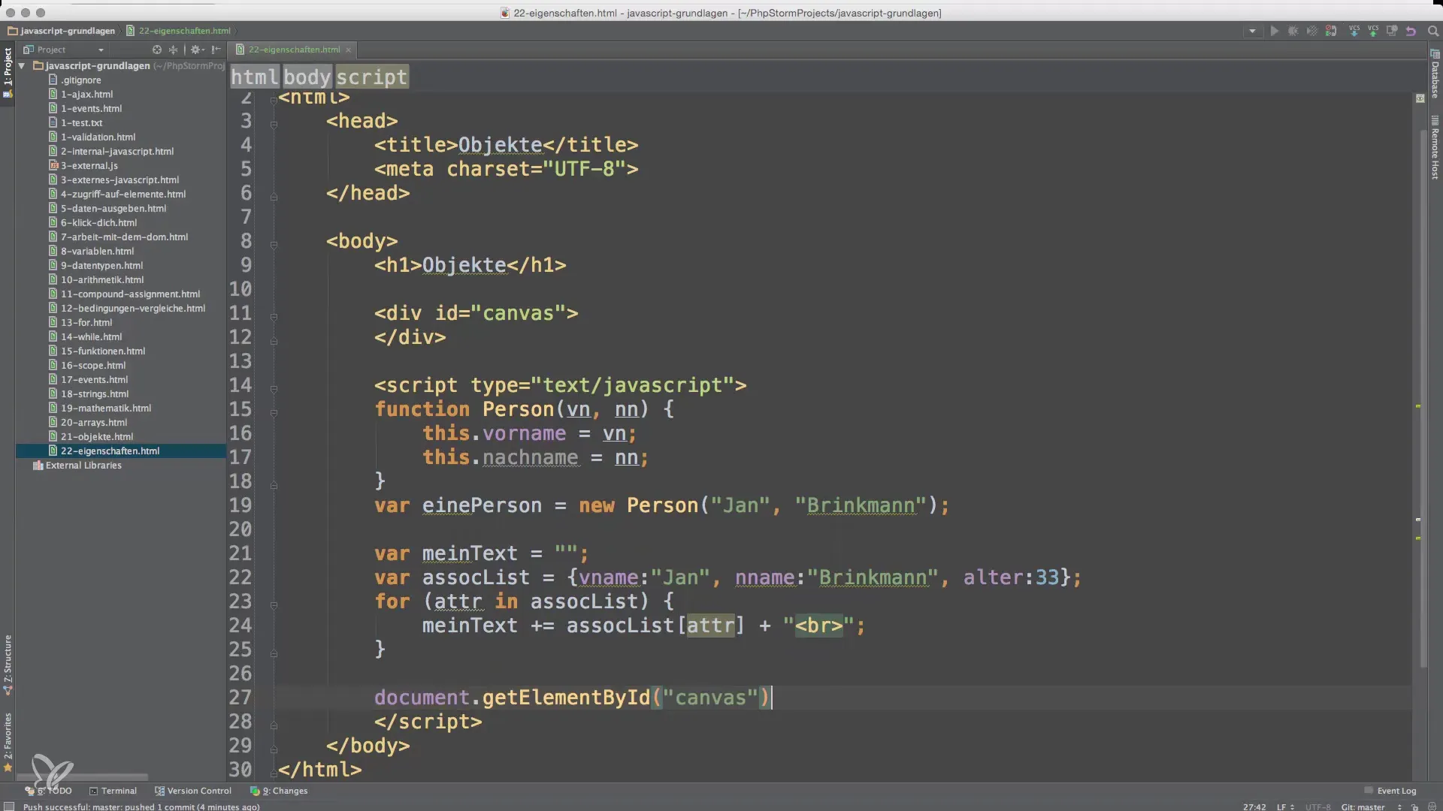This screenshot has width=1443, height=811.
Task: Click the VCS commit changes icon
Action: pos(1372,31)
